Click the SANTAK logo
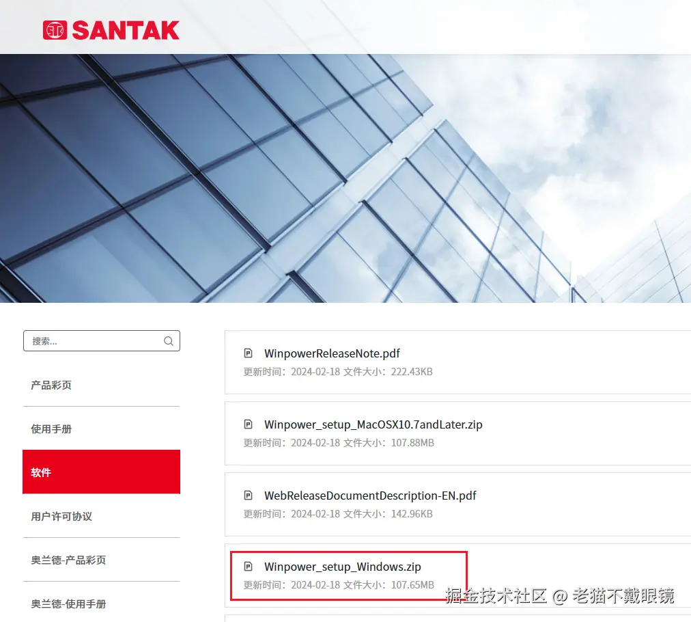 pyautogui.click(x=111, y=30)
